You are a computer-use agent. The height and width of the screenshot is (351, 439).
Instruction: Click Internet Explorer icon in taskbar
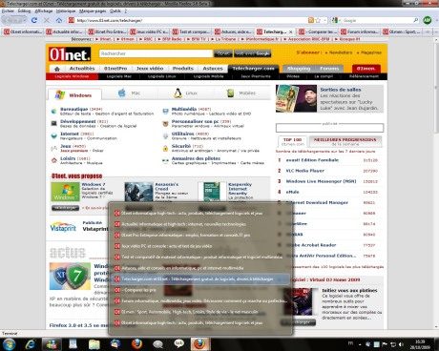[x=31, y=344]
